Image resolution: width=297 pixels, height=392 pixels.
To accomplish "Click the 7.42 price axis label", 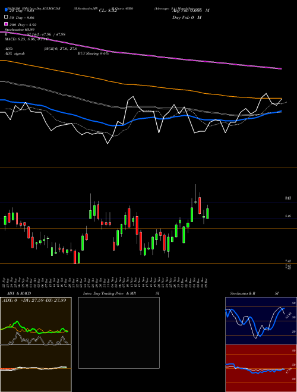I will [x=287, y=261].
